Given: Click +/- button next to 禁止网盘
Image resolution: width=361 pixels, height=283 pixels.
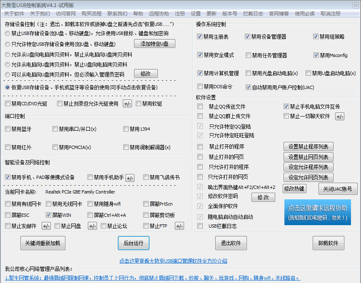Looking at the screenshot, I should [x=92, y=226].
